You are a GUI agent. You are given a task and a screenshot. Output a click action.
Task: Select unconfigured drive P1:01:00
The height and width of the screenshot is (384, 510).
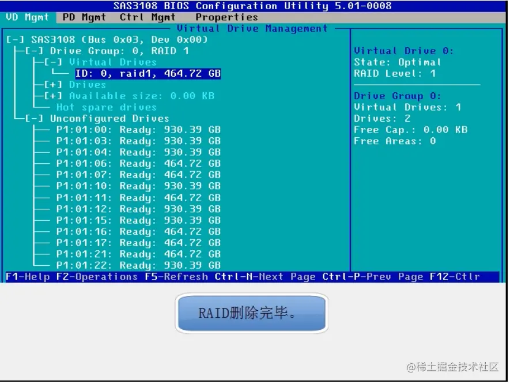[x=138, y=129]
